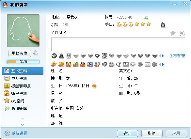Image resolution: width=191 pixels, height=139 pixels.
Task: Click the edit account icon beside 76231748
Action: pyautogui.click(x=146, y=18)
